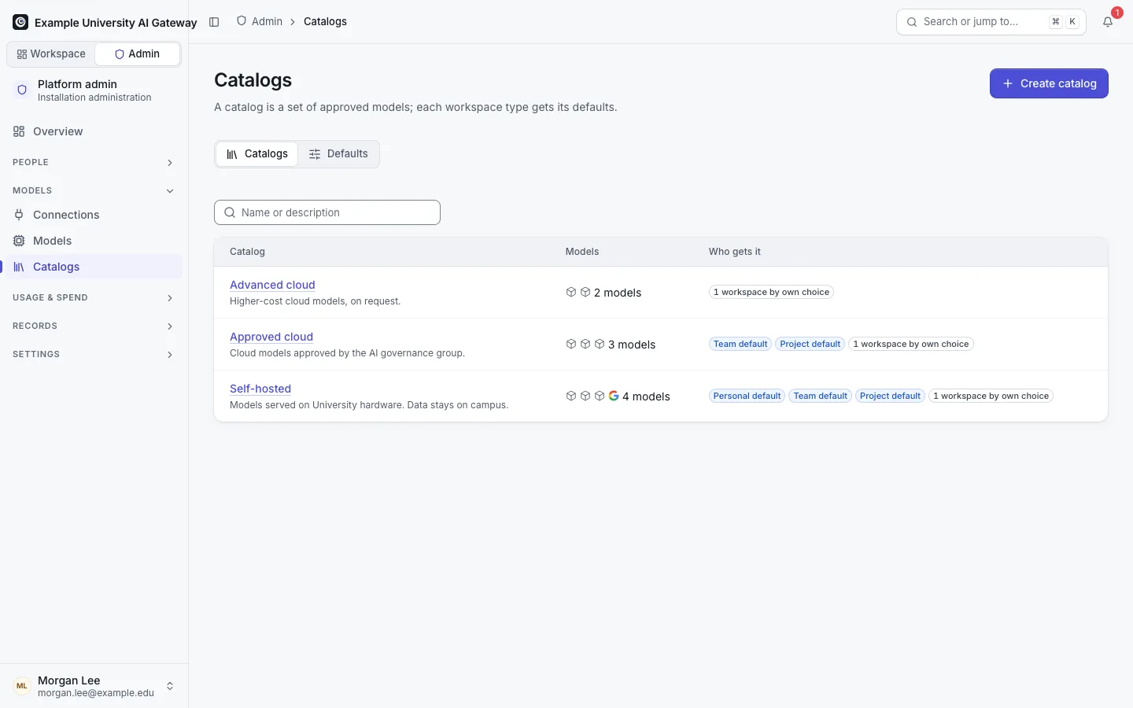Expand the People section
Image resolution: width=1133 pixels, height=708 pixels.
coord(94,162)
